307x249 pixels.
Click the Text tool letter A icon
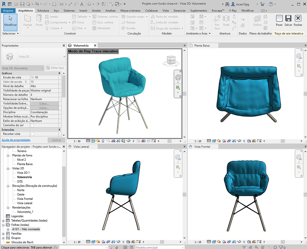point(82,4)
